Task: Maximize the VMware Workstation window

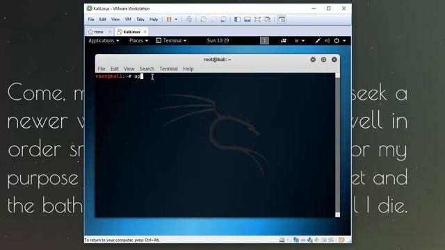Action: click(329, 8)
